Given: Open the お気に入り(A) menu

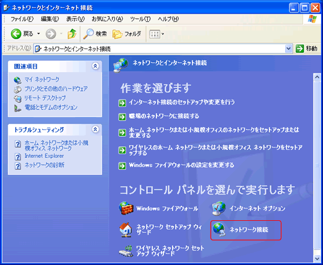Looking at the screenshot, I should (107, 19).
